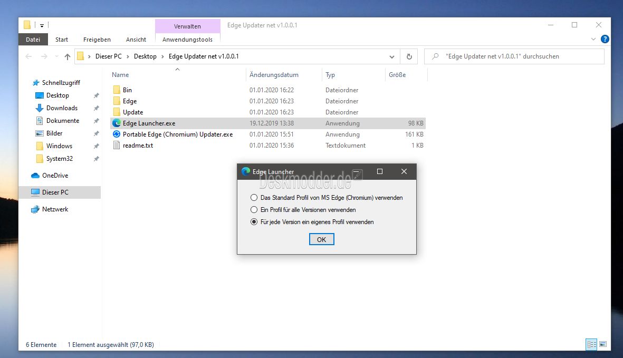Image resolution: width=623 pixels, height=358 pixels.
Task: Close the Edge Launcher dialog
Action: tap(404, 171)
